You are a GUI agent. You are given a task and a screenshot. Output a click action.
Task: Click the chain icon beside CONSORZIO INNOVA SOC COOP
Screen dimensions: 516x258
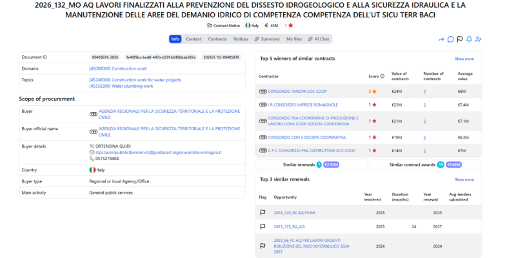point(263,92)
